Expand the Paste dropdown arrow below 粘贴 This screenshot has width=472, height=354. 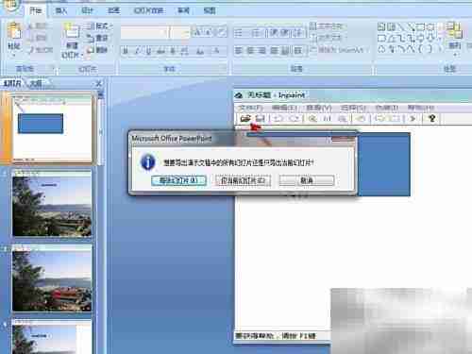point(14,56)
